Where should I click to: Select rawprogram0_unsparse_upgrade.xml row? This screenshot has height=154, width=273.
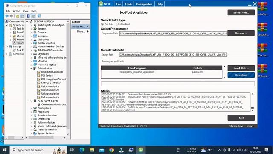click(x=137, y=72)
